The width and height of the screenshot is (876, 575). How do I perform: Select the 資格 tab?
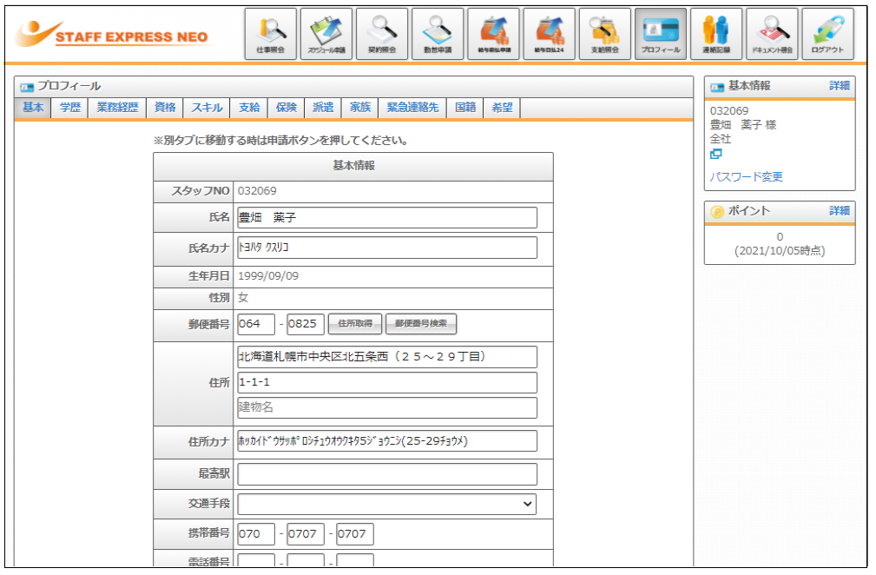tap(165, 108)
